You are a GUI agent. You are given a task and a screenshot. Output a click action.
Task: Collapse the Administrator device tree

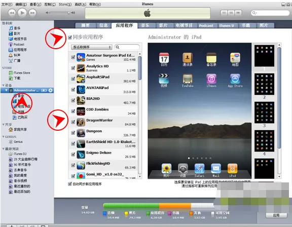tap(6, 90)
